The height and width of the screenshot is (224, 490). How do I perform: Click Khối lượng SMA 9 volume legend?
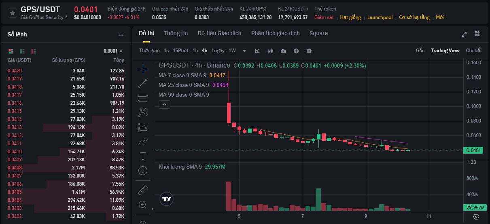pyautogui.click(x=192, y=167)
